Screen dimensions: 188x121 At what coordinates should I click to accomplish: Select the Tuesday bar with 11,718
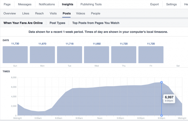coord(70,55)
